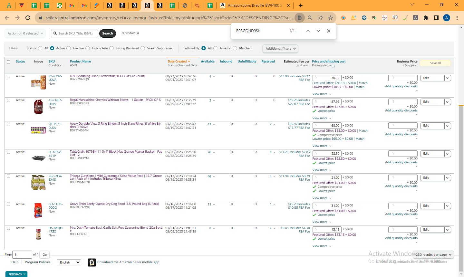Sort by the Available column header
The height and width of the screenshot is (277, 464).
(208, 62)
